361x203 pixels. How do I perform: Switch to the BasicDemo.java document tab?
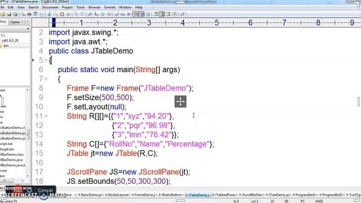pyautogui.click(x=91, y=195)
